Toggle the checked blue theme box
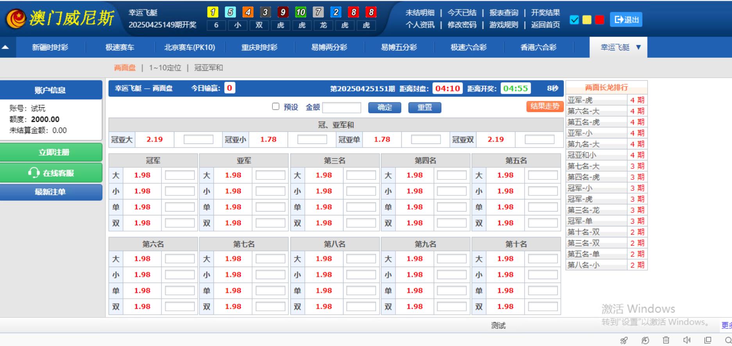732x346 pixels. [574, 20]
